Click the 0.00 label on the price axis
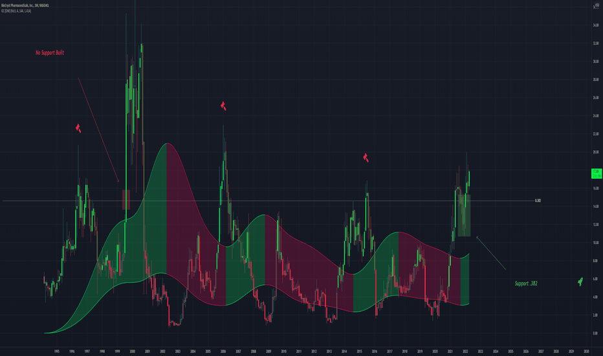Image resolution: width=603 pixels, height=356 pixels. [596, 333]
